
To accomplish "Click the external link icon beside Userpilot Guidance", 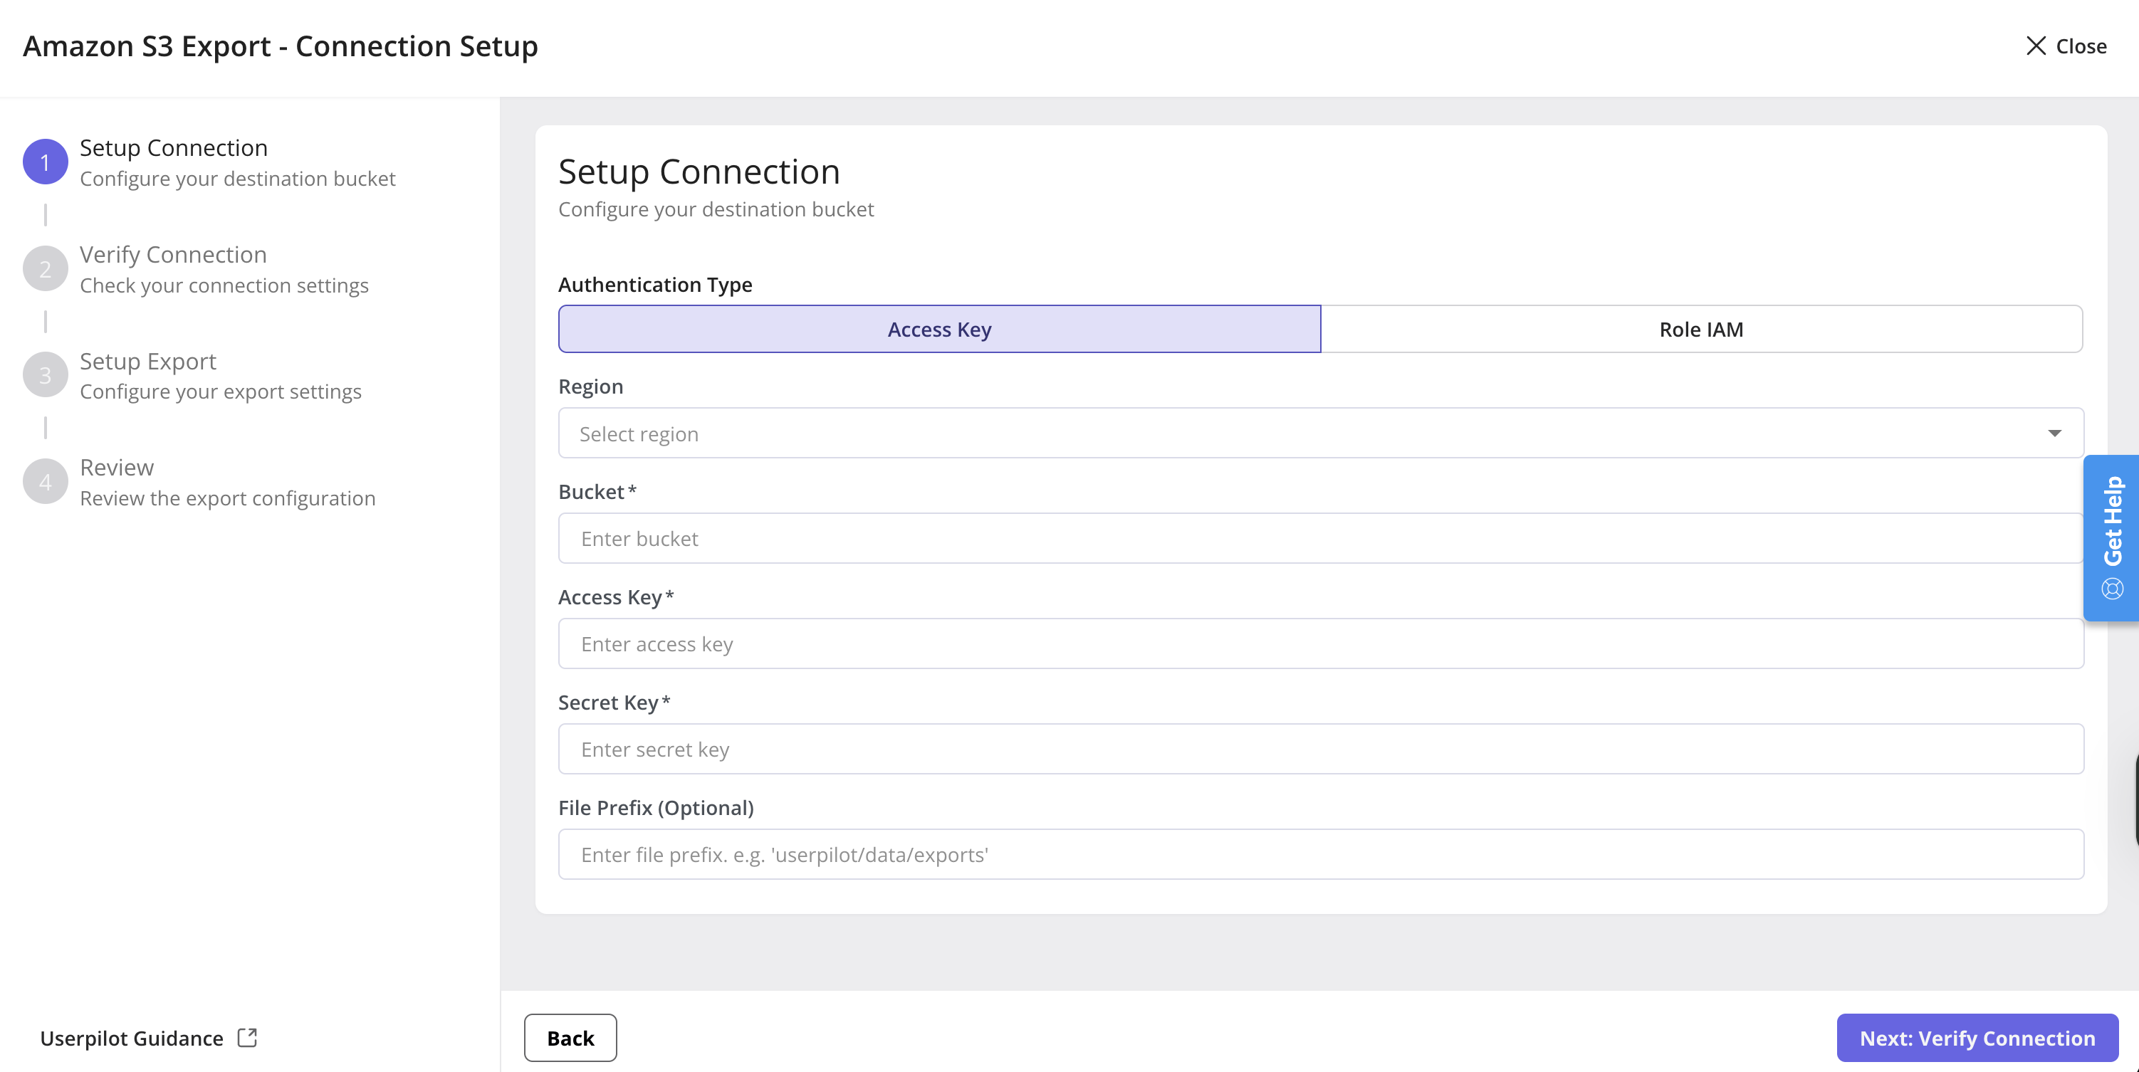I will click(246, 1038).
